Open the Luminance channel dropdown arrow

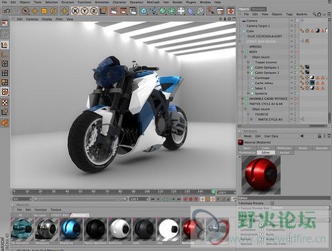click(x=261, y=230)
